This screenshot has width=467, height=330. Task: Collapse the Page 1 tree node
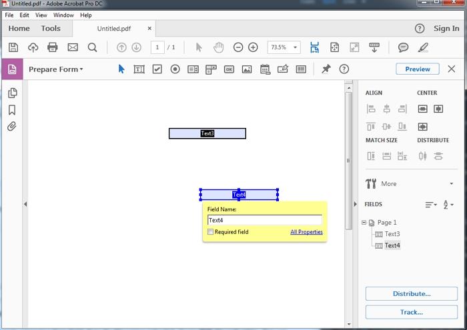pos(364,223)
